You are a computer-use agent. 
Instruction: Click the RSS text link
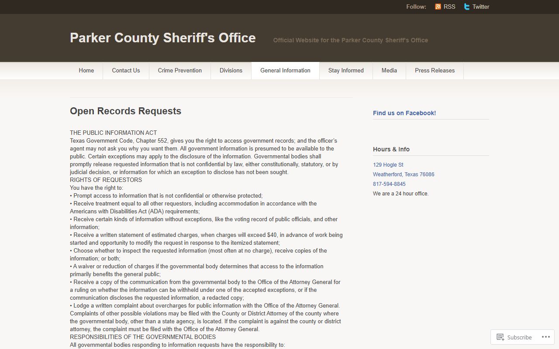[449, 7]
